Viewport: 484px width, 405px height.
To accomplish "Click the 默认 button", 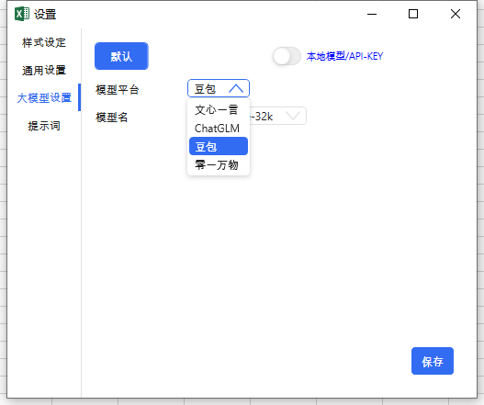I will [121, 56].
